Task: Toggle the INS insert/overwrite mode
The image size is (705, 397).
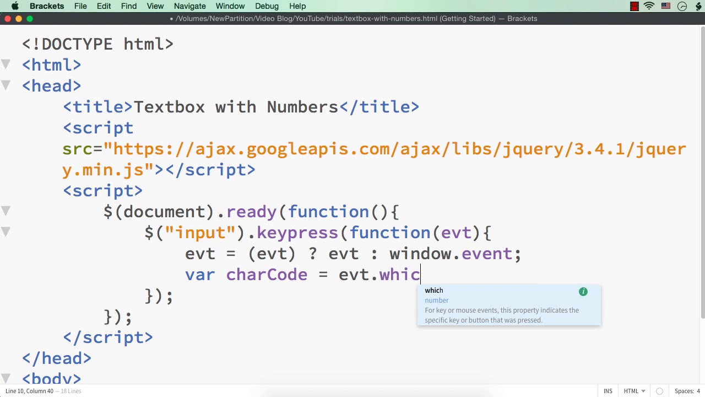Action: [608, 391]
